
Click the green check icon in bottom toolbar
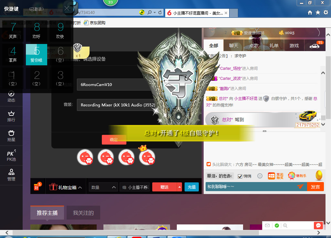coord(277,225)
